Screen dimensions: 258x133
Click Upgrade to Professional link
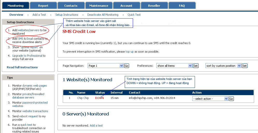[x=27, y=56]
